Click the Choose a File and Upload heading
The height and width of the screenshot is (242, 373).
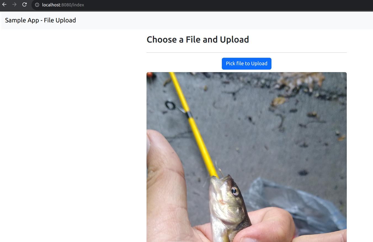point(198,40)
